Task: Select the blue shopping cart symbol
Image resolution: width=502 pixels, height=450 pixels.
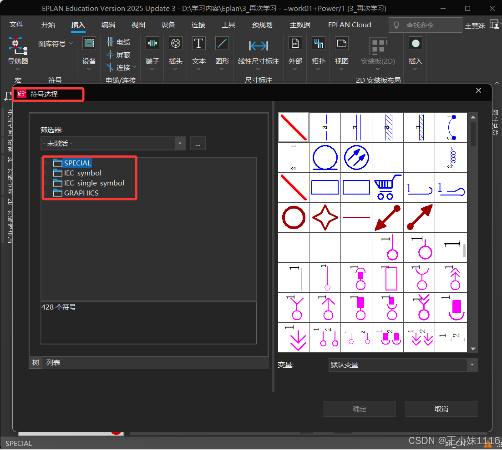Action: pyautogui.click(x=388, y=187)
